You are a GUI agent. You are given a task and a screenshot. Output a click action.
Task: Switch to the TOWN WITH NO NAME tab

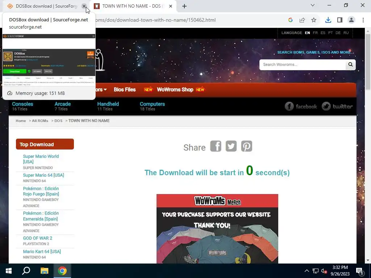pos(133,6)
